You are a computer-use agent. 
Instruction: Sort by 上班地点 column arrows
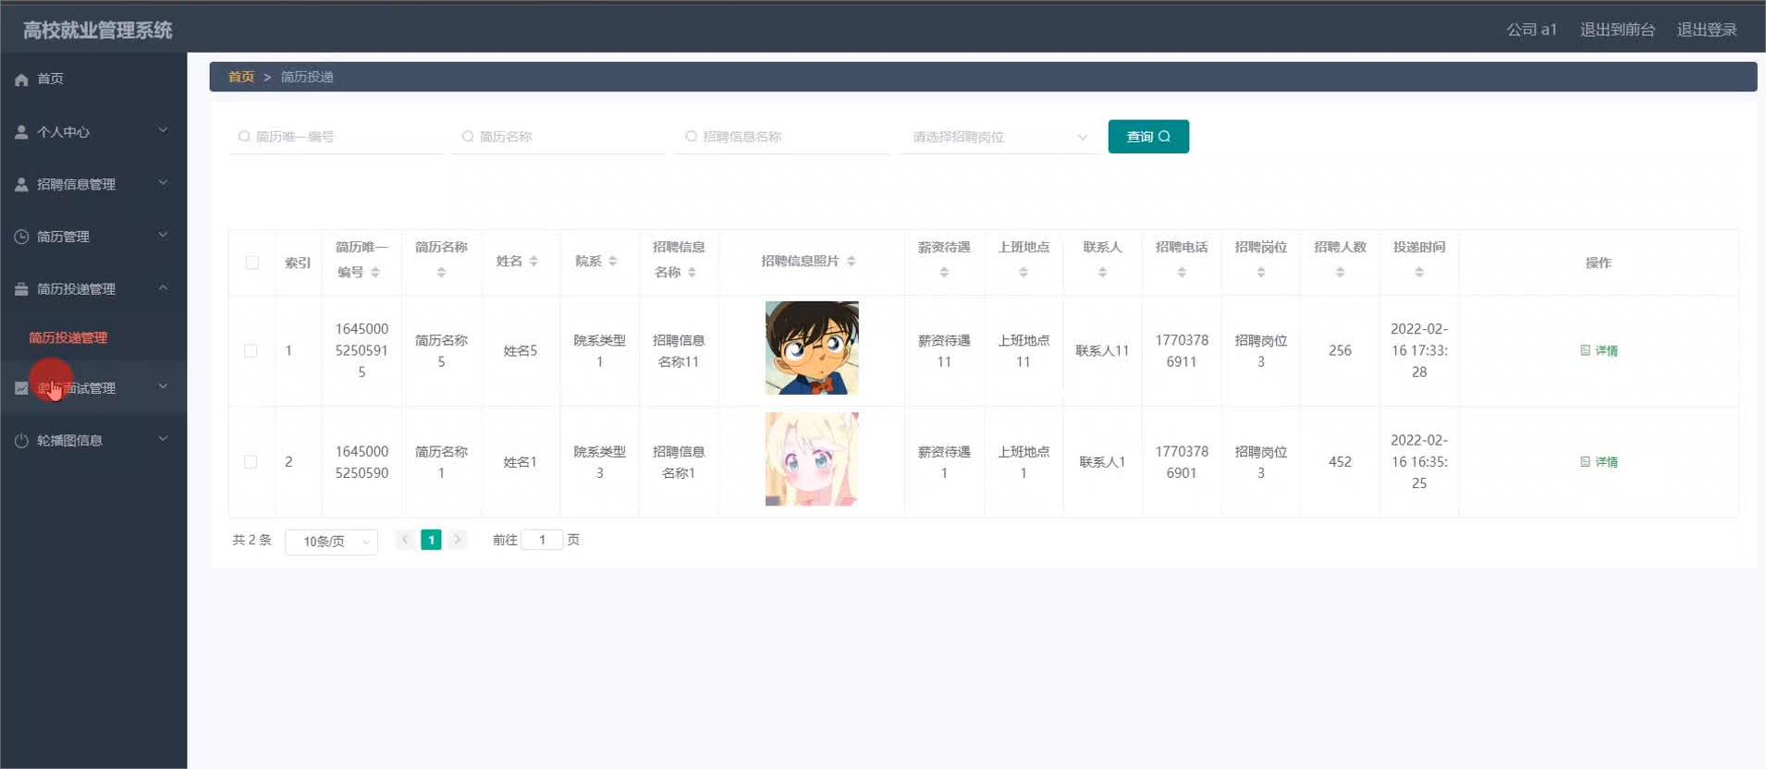click(x=1024, y=273)
